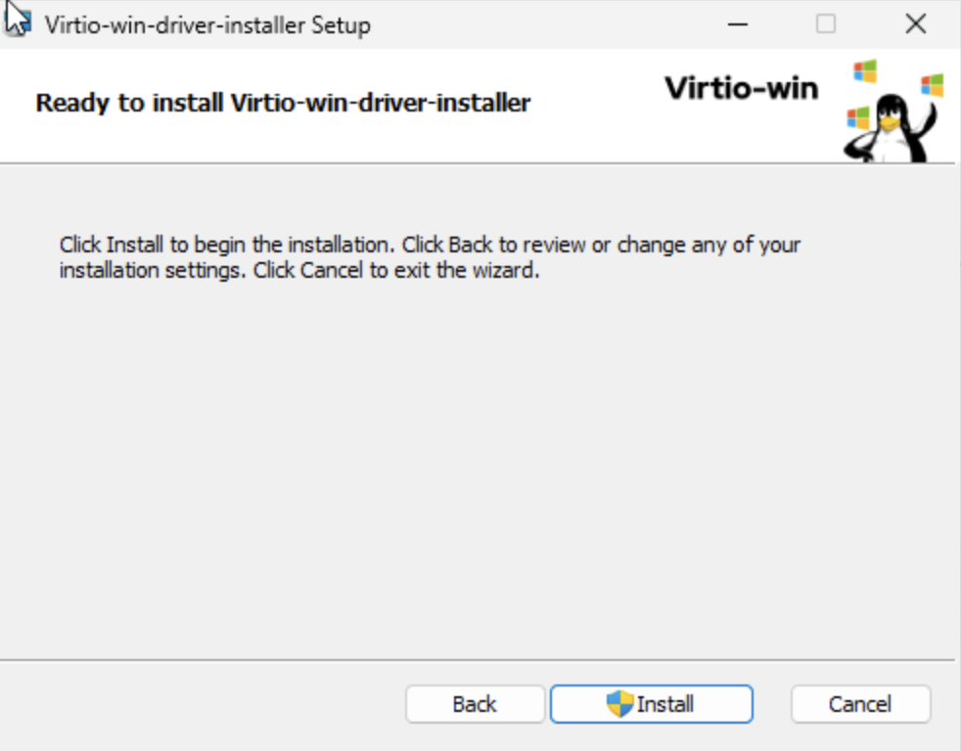The image size is (961, 751).
Task: Click the greyed-out maximize button
Action: [826, 24]
